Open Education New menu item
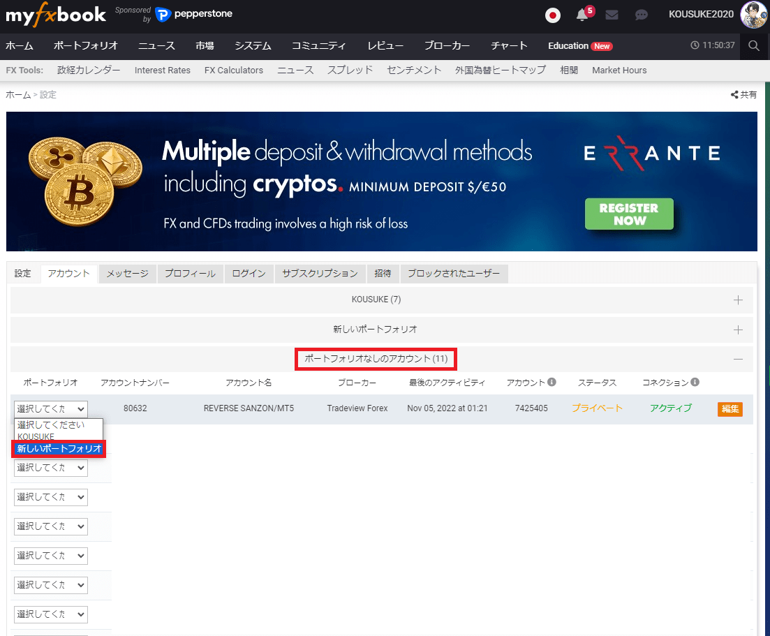This screenshot has height=636, width=770. pos(580,45)
